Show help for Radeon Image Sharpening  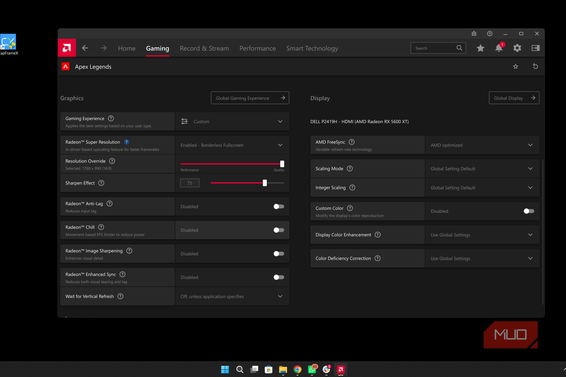(129, 251)
